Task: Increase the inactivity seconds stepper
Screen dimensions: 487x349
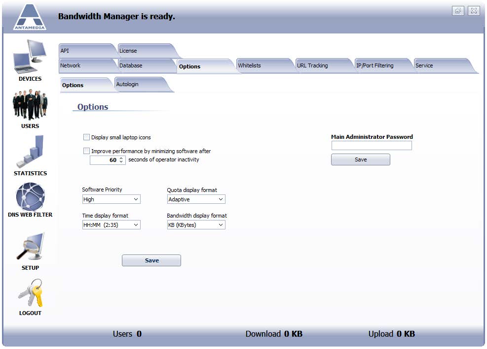Action: 121,158
